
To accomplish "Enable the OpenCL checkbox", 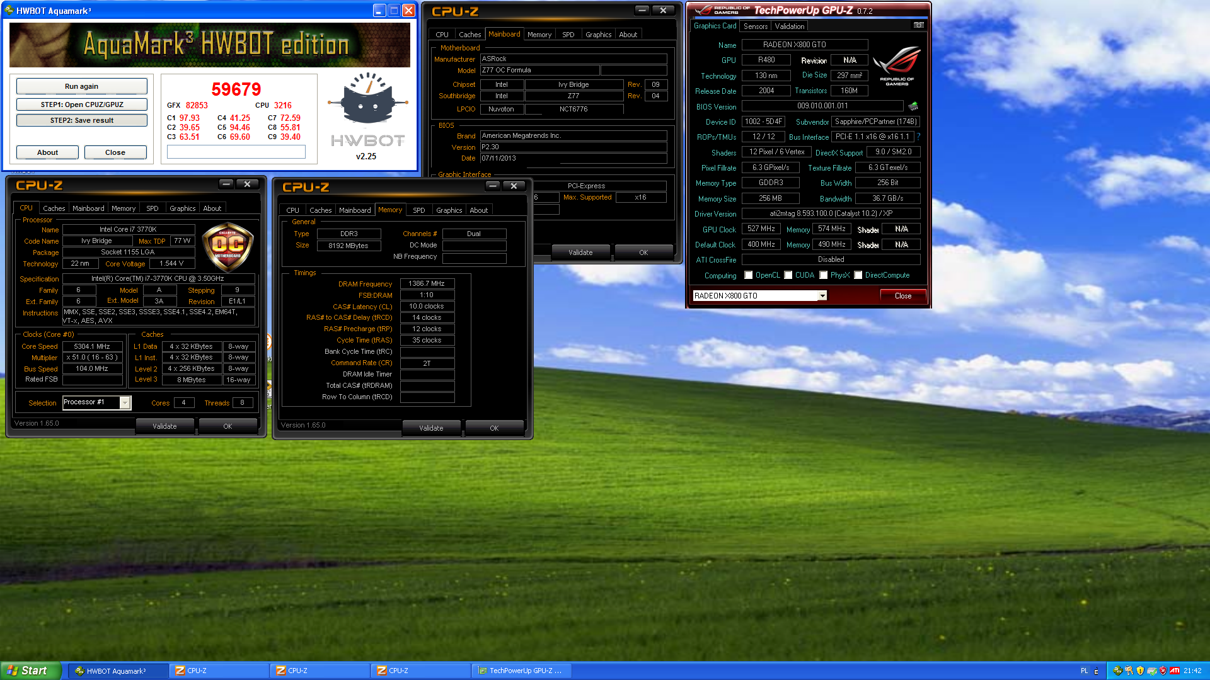I will tap(748, 275).
